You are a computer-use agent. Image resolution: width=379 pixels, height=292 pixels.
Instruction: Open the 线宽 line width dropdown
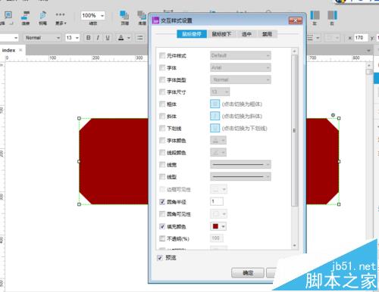[240, 164]
